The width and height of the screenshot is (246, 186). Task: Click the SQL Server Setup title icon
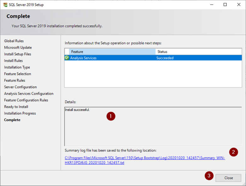click(5, 4)
